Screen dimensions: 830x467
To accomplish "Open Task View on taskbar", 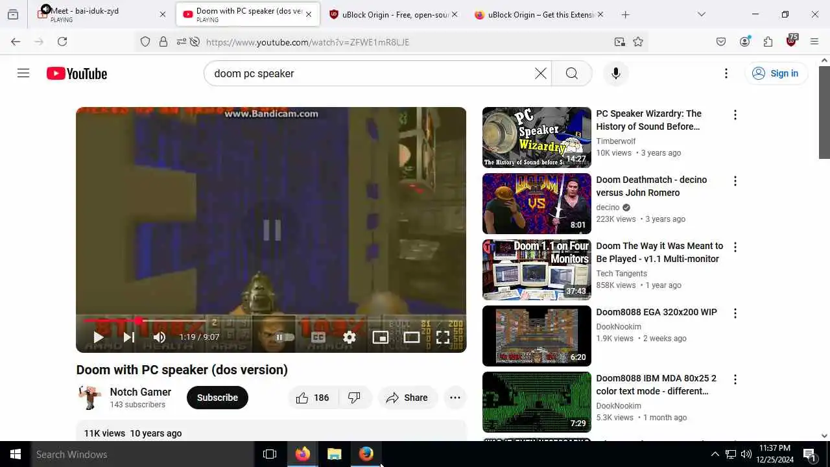I will click(270, 454).
